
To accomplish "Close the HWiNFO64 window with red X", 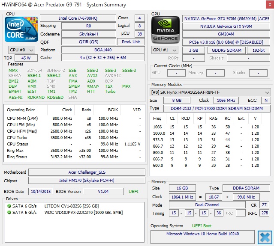I will pyautogui.click(x=270, y=5).
